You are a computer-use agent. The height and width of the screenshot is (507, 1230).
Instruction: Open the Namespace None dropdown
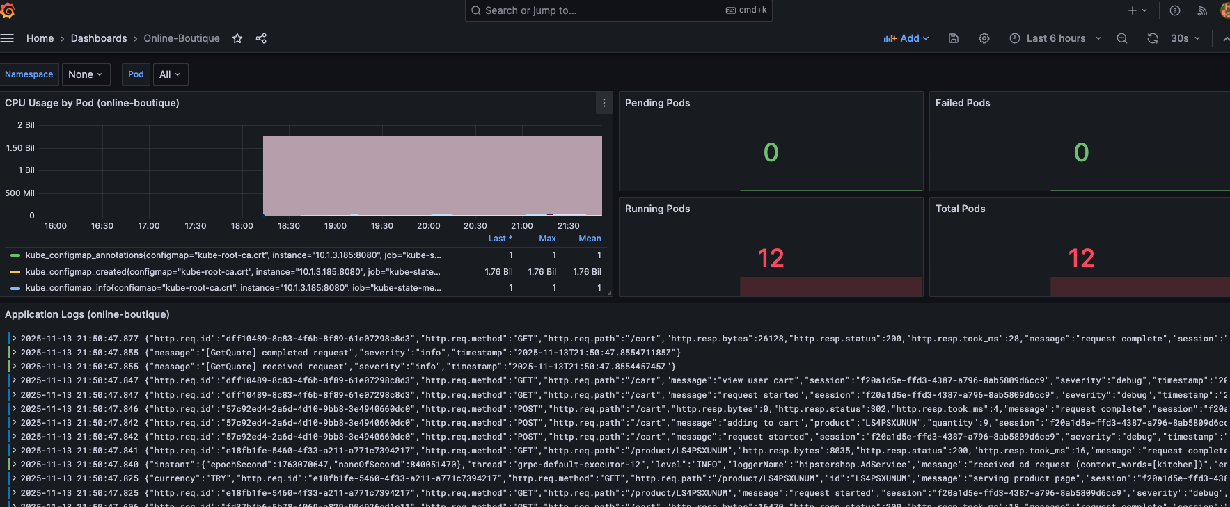point(86,74)
